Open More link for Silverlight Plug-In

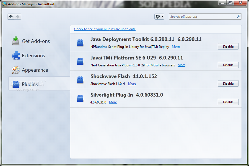pyautogui.click(x=113, y=102)
